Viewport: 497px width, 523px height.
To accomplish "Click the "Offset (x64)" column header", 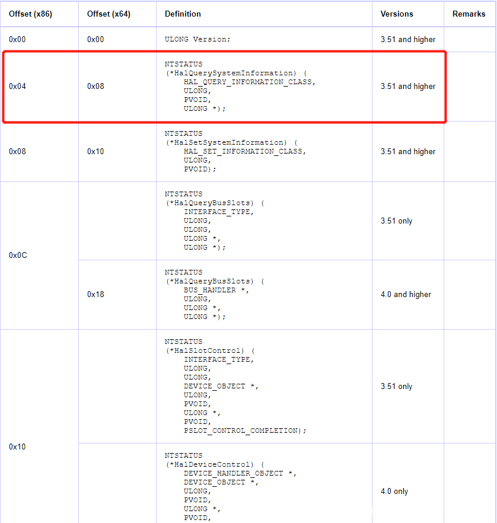I will point(109,14).
